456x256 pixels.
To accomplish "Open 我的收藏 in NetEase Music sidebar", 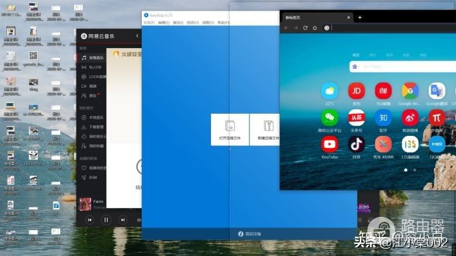I will pos(92,146).
